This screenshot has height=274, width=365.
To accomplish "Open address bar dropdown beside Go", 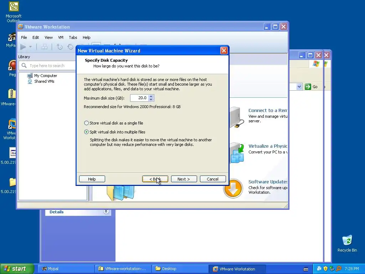I will point(299,87).
